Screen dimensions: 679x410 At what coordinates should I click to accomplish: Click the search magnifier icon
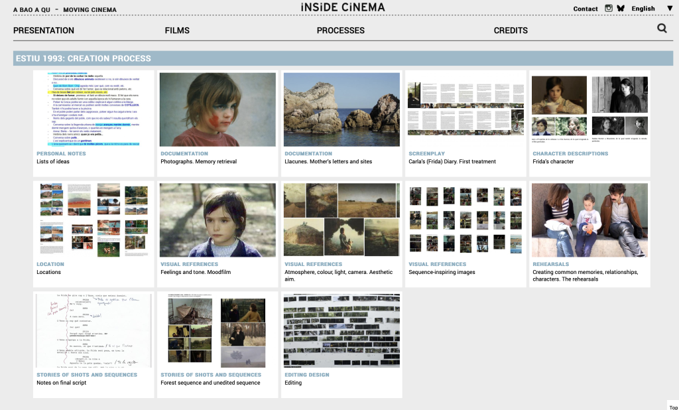662,29
